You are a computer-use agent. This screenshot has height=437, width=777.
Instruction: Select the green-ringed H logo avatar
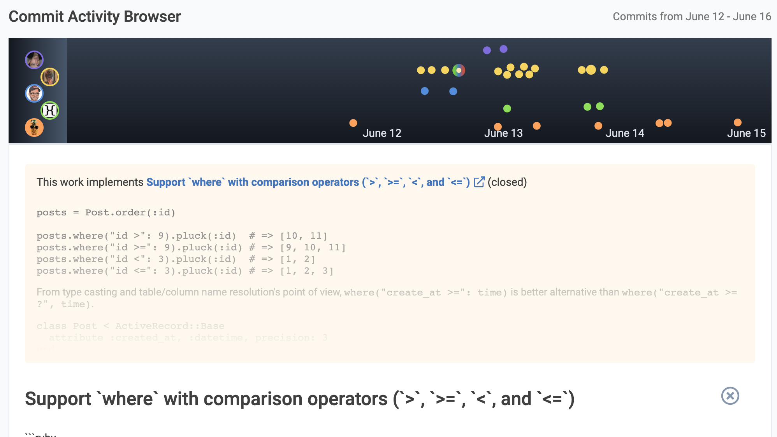pyautogui.click(x=50, y=110)
